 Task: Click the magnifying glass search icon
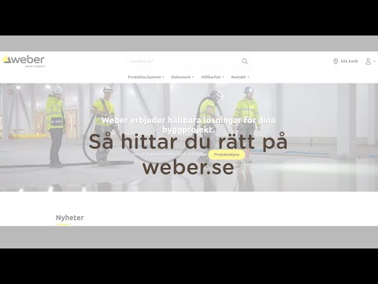click(245, 62)
